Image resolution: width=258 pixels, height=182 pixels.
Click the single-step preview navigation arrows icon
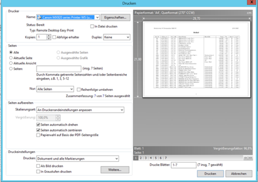[x=245, y=158]
